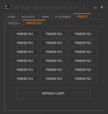The image size is (108, 114).
Task: Click last row, middle FREEZE PS3 button
Action: click(54, 79)
